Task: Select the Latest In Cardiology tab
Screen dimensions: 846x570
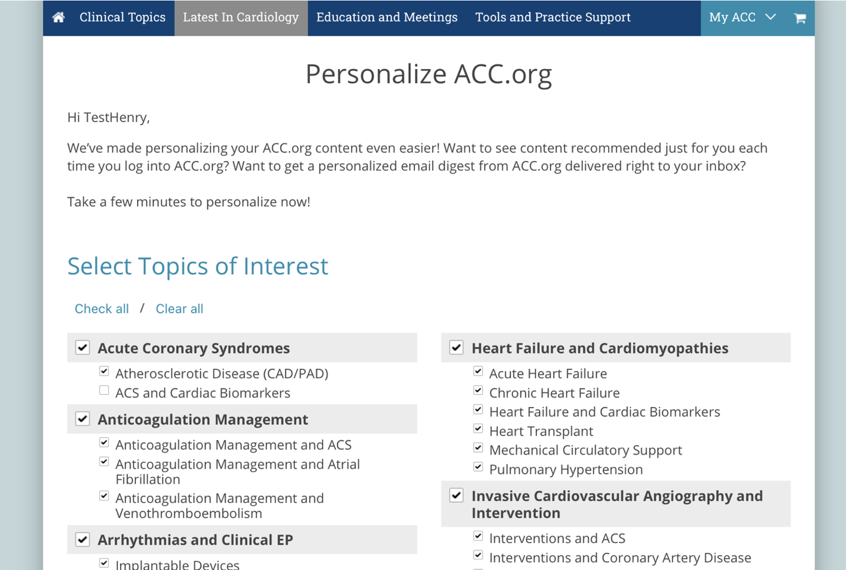Action: click(x=241, y=18)
